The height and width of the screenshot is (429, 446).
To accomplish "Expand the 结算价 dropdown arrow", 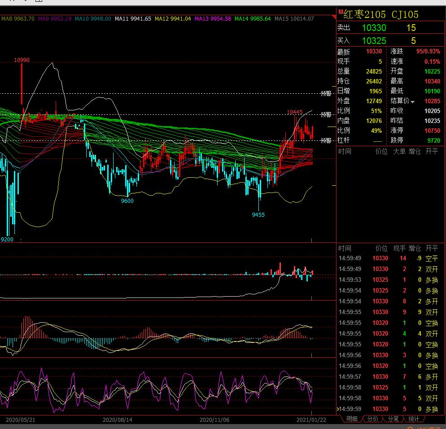I will pyautogui.click(x=412, y=102).
